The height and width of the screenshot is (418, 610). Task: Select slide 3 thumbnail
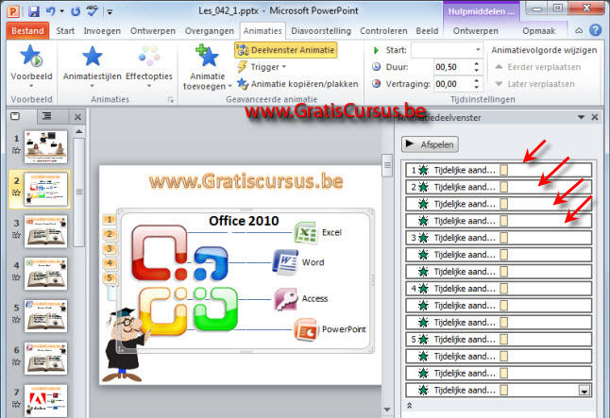click(45, 231)
